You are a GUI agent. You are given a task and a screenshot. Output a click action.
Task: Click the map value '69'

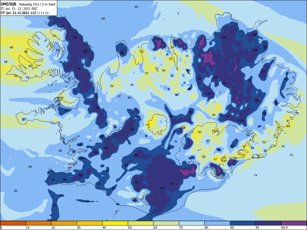[x=30, y=66]
